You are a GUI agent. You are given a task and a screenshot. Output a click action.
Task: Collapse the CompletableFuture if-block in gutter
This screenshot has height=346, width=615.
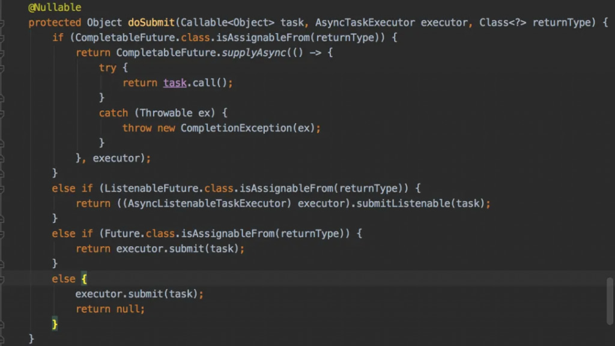2,38
